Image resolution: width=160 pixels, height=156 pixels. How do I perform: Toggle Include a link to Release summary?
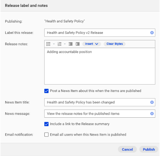46,124
